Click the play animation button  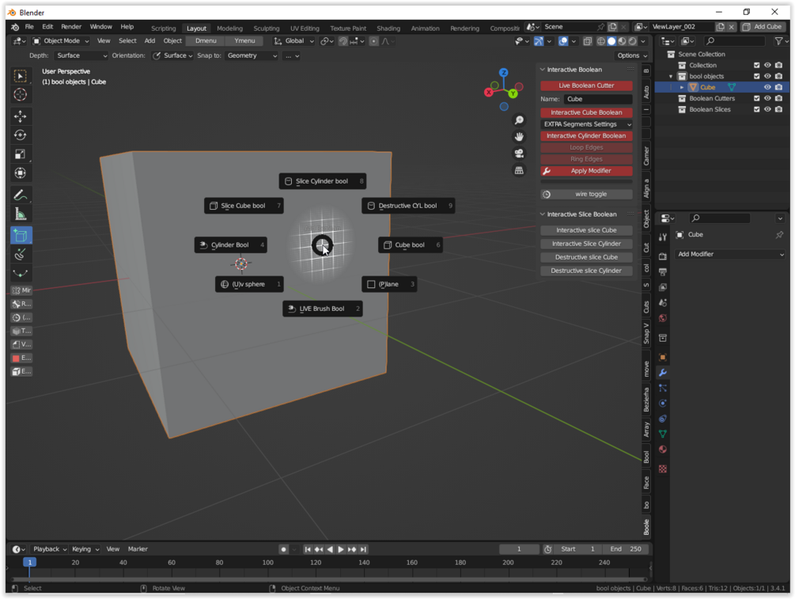[341, 549]
